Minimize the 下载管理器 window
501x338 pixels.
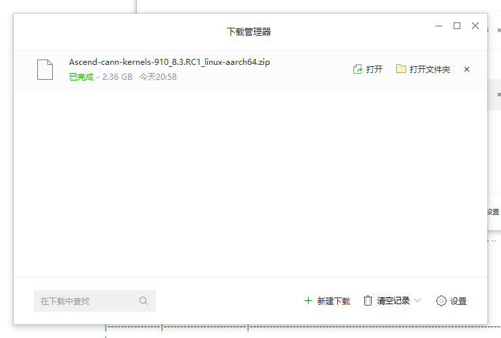[x=439, y=26]
